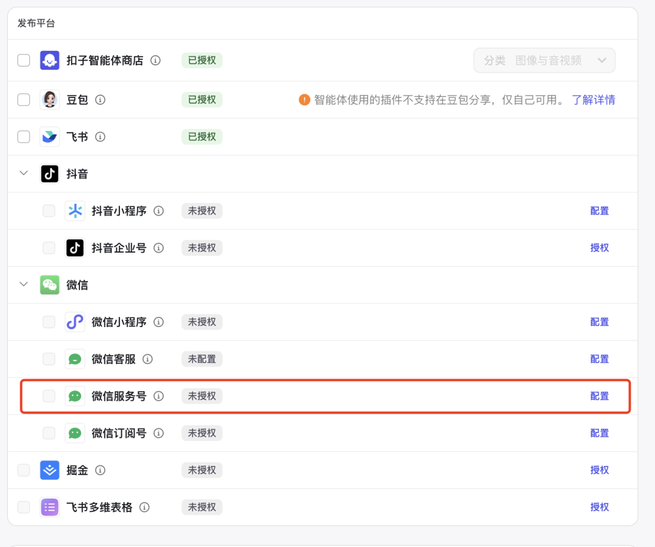Click the 飞书多维表格 spreadsheet icon
This screenshot has width=655, height=547.
pyautogui.click(x=49, y=507)
